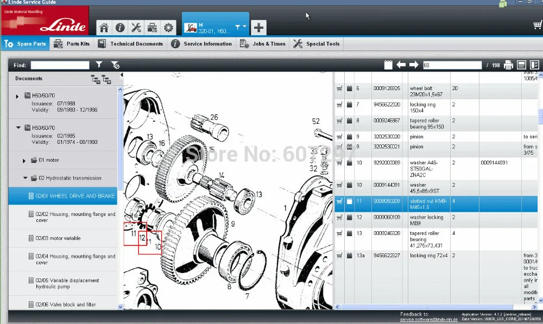This screenshot has width=543, height=324.
Task: Go to previous page with left arrow
Action: 401,65
